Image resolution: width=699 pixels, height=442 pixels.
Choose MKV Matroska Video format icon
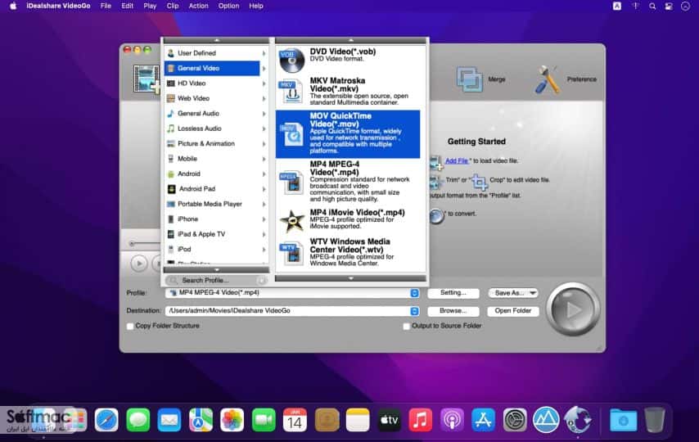pyautogui.click(x=291, y=91)
